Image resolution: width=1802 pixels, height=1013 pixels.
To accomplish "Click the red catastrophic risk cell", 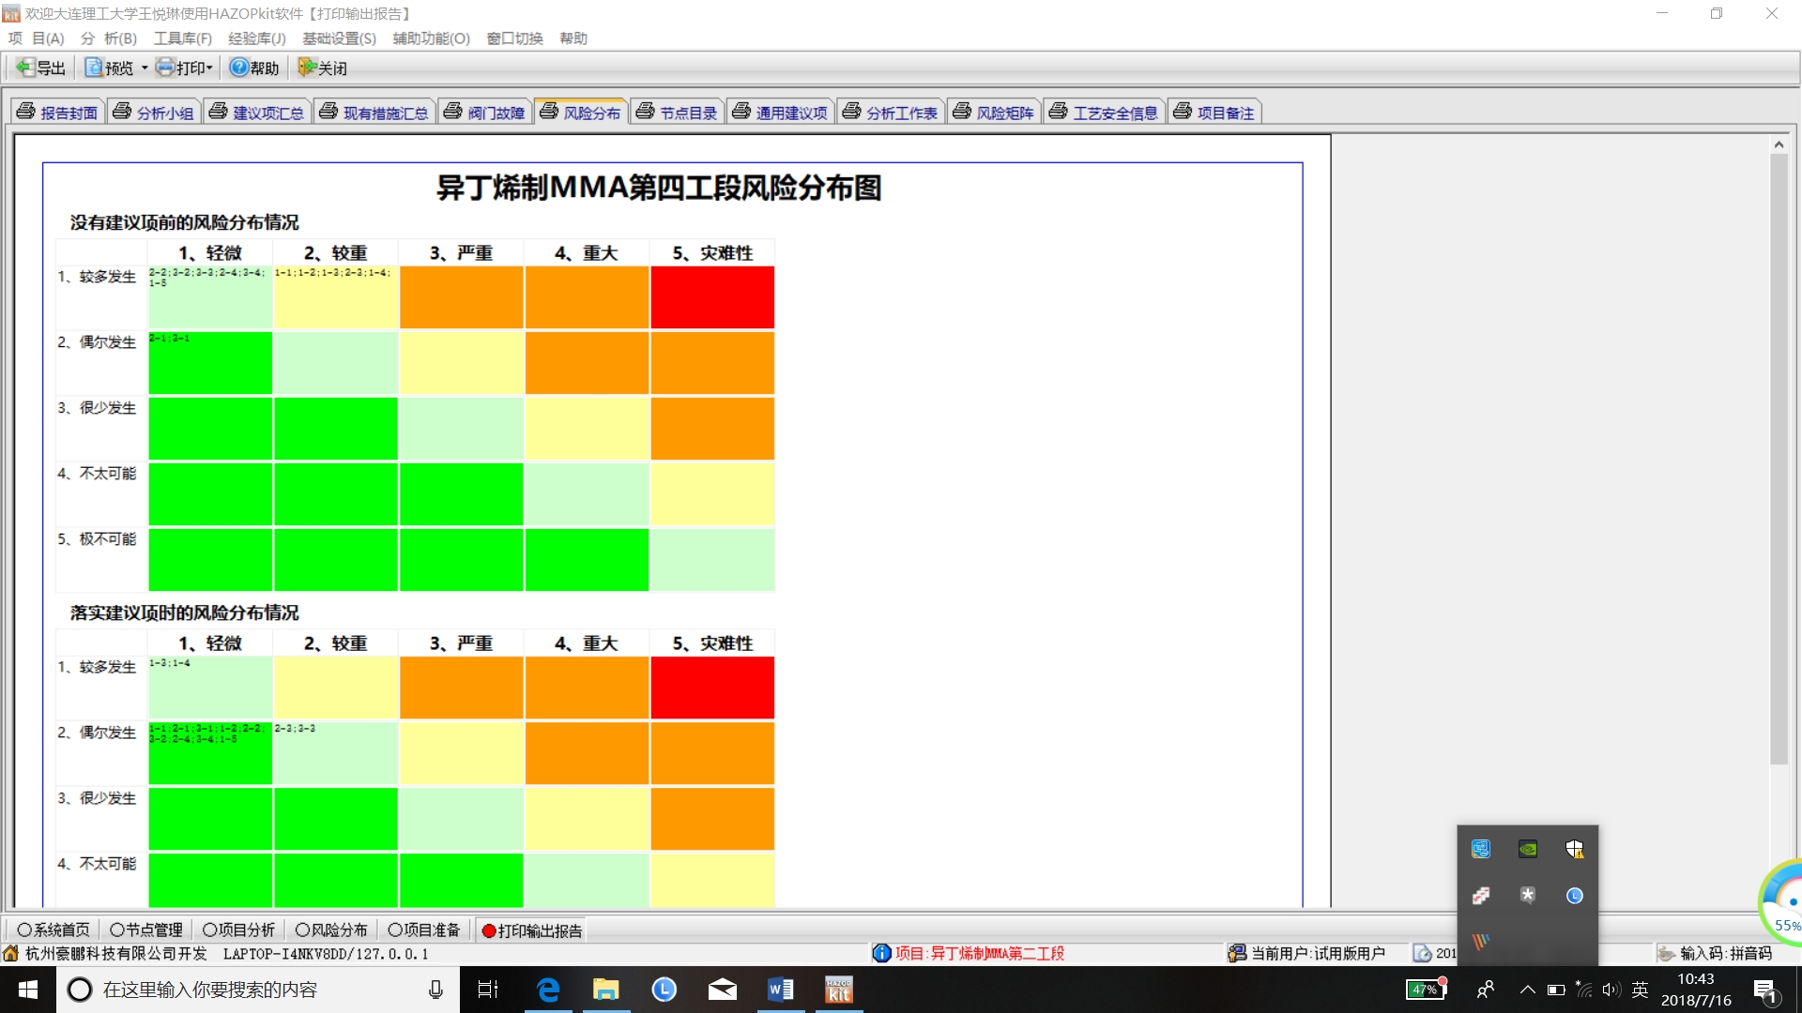I will coord(712,297).
